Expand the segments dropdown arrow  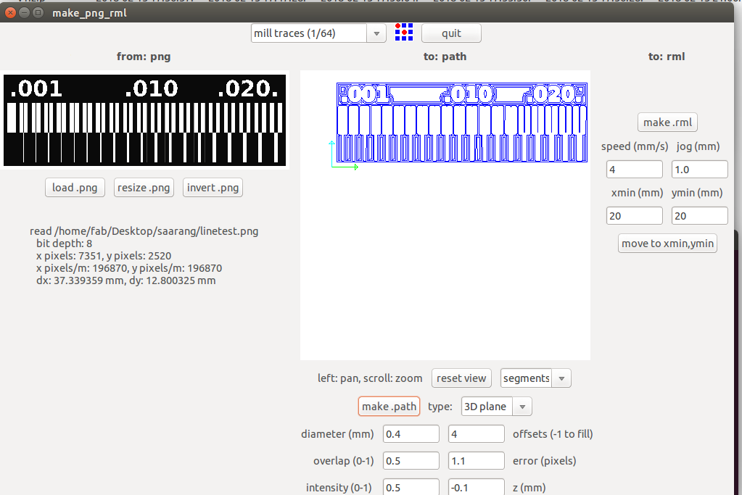561,378
